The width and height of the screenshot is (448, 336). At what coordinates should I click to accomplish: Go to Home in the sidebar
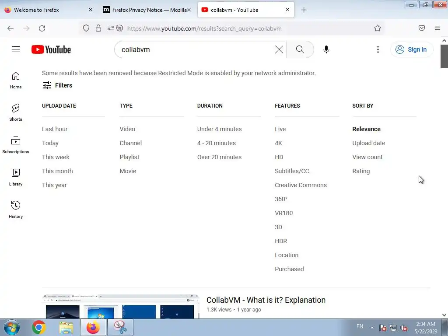click(16, 80)
